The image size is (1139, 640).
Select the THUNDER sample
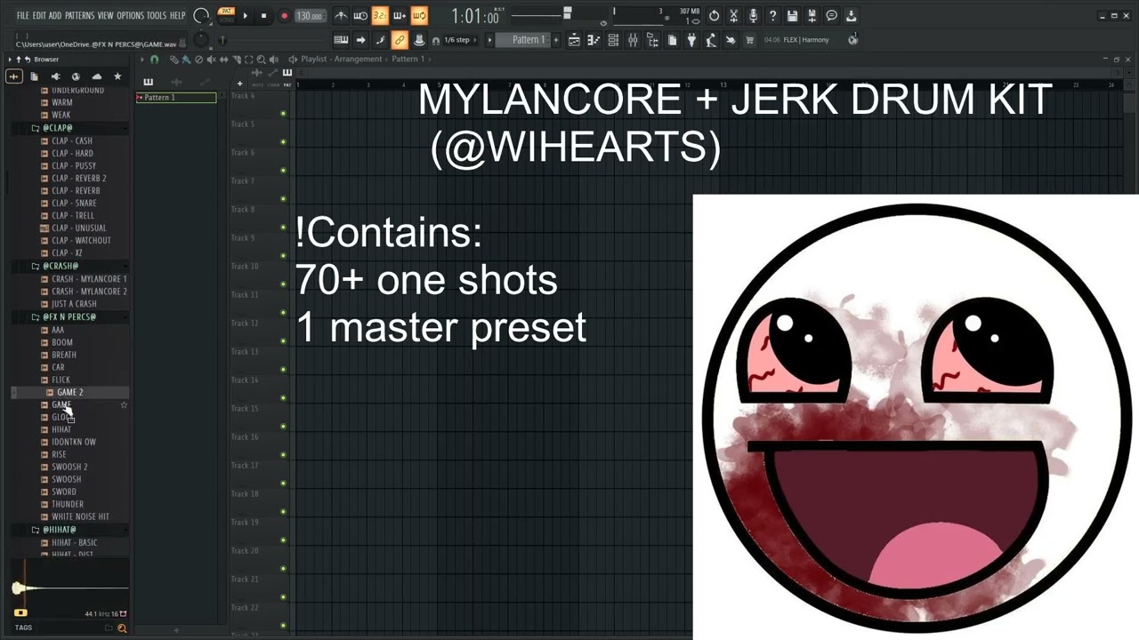pos(67,504)
